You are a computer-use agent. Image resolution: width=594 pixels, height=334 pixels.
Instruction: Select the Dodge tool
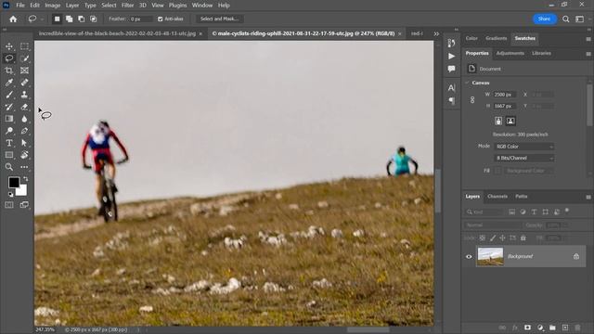pyautogui.click(x=9, y=131)
